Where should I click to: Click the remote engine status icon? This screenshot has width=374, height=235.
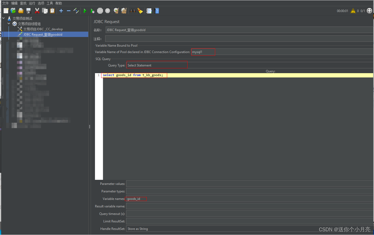click(369, 11)
